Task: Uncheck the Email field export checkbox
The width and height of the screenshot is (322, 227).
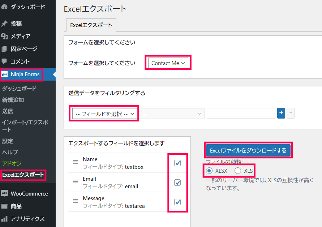Action: 177,183
